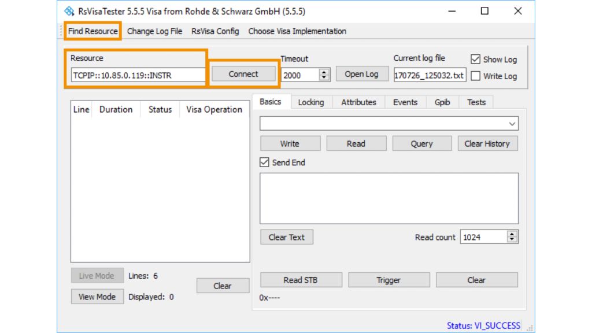Toggle the Show Log checkbox
The height and width of the screenshot is (333, 592).
coord(476,59)
